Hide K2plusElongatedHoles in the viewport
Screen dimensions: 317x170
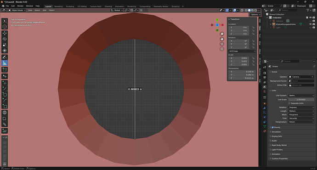click(x=310, y=24)
